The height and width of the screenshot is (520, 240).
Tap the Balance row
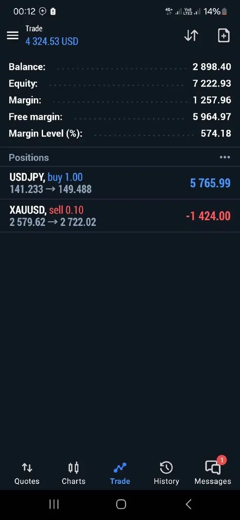click(120, 67)
